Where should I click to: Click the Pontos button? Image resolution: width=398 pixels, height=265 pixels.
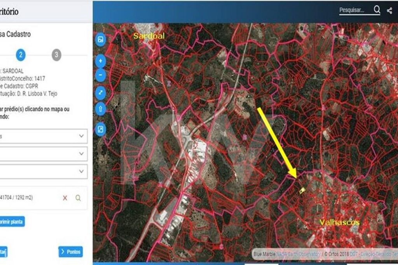[71, 252]
